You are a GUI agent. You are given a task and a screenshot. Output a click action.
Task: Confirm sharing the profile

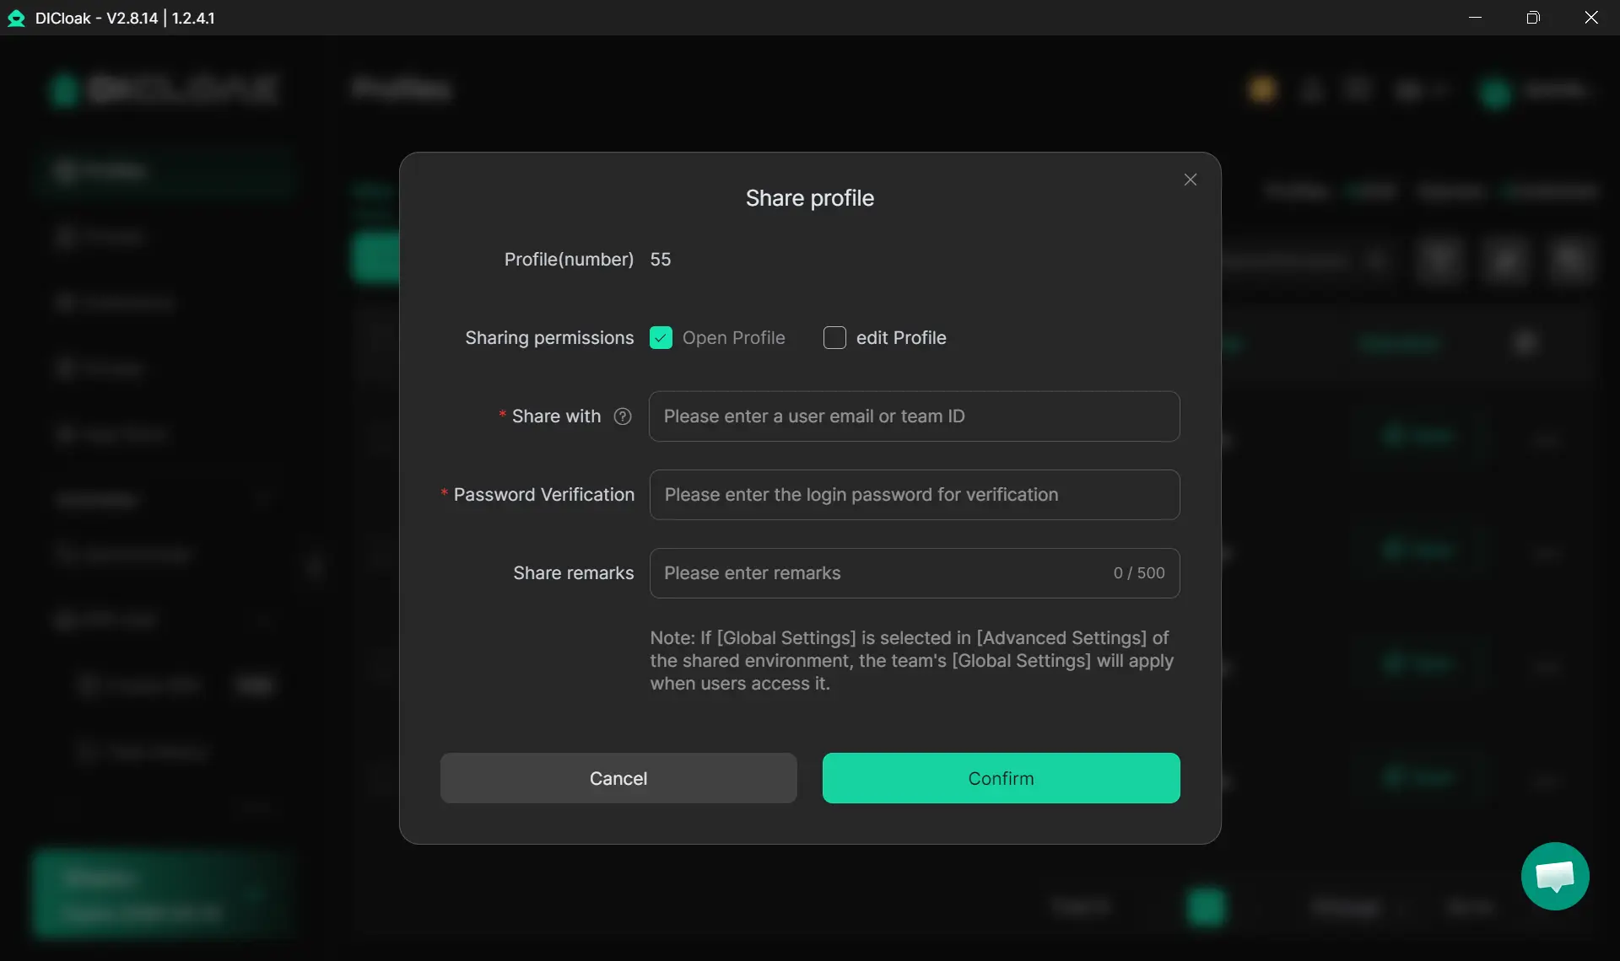(1001, 778)
